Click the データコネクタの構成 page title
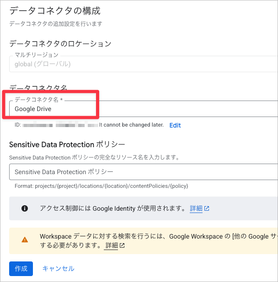278x282 pixels. click(x=55, y=11)
